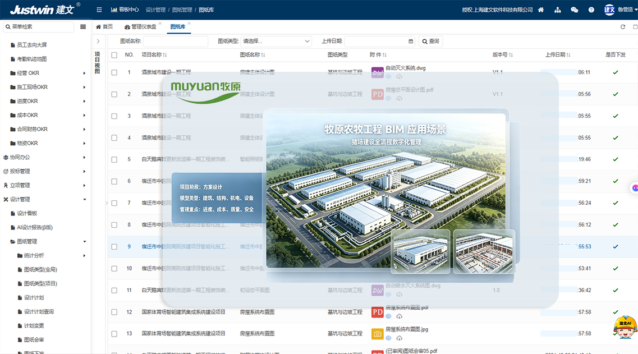Sort by 版本号 column arrows
The width and height of the screenshot is (638, 354).
511,55
